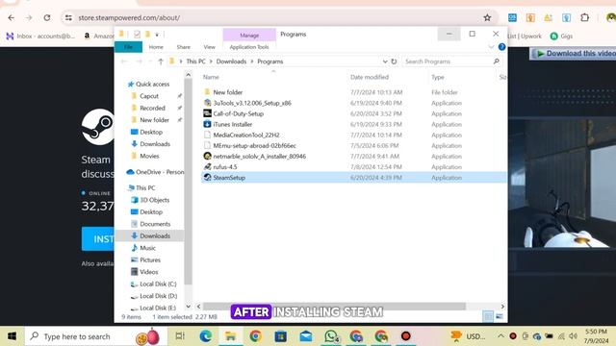Click the Chrome address bar URL
This screenshot has height=346, width=616.
click(129, 17)
